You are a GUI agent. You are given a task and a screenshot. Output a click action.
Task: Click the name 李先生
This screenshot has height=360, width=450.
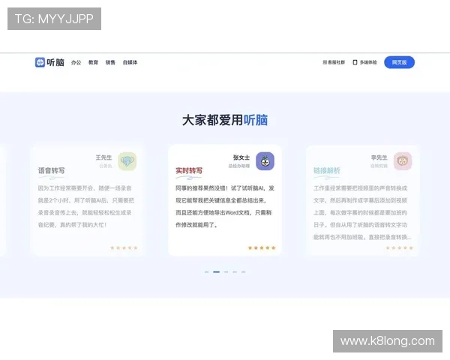[x=379, y=157]
